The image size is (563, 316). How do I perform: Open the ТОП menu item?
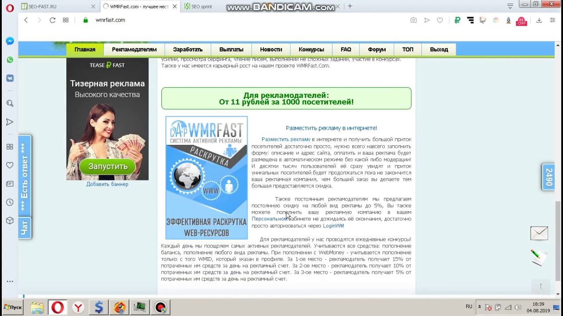(x=408, y=50)
